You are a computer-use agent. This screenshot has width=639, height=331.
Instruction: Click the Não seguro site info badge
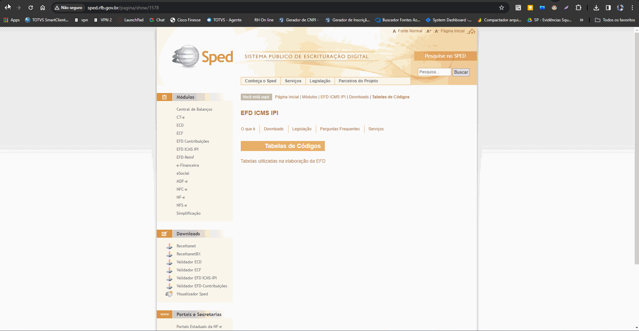(68, 8)
